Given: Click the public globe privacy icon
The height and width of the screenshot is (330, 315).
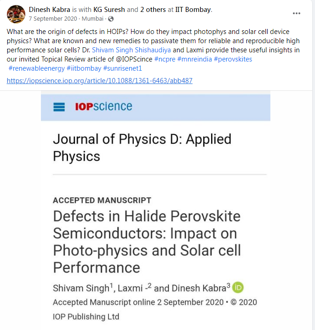Looking at the screenshot, I should (111, 19).
